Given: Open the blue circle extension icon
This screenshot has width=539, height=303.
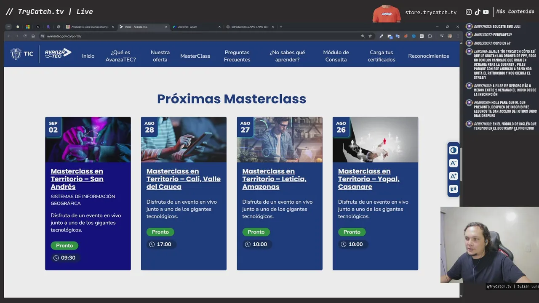Looking at the screenshot, I should coord(414,36).
